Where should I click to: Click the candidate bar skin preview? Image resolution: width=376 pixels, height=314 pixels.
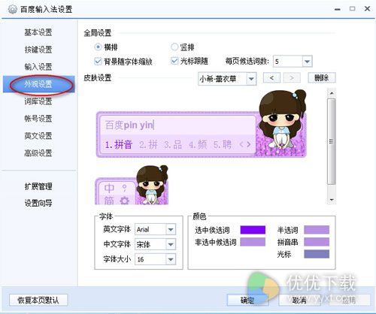point(202,123)
